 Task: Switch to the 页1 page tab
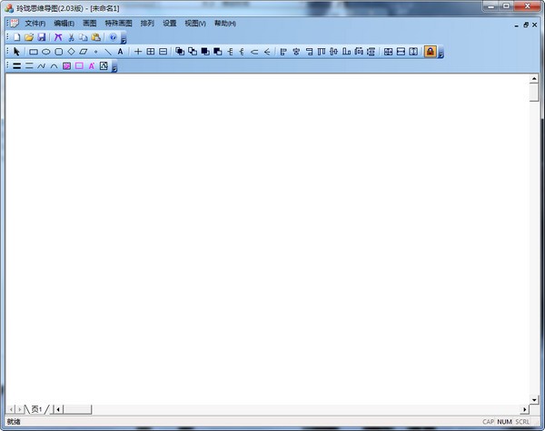(37, 410)
